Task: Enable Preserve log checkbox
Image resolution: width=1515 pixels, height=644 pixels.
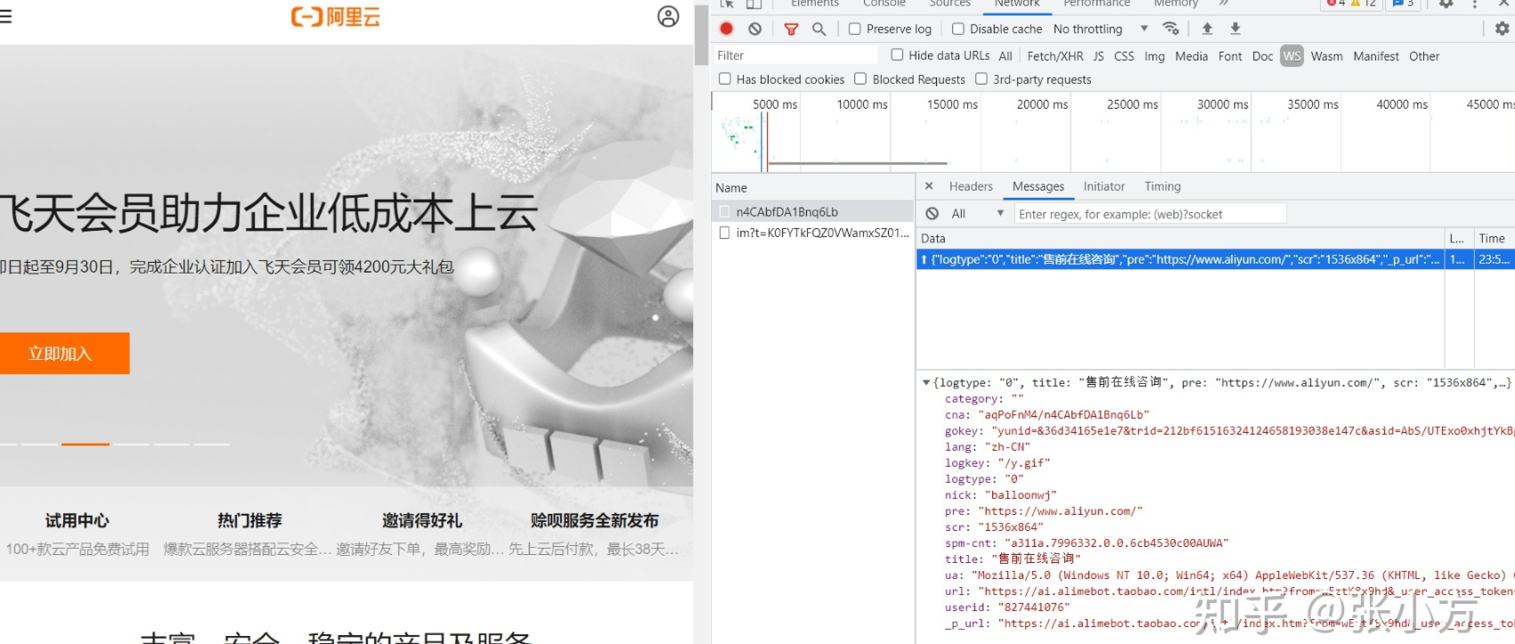Action: coord(855,29)
